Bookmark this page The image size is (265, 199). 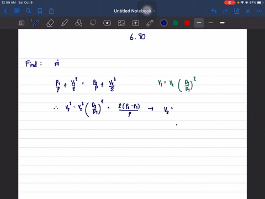[x=40, y=11]
